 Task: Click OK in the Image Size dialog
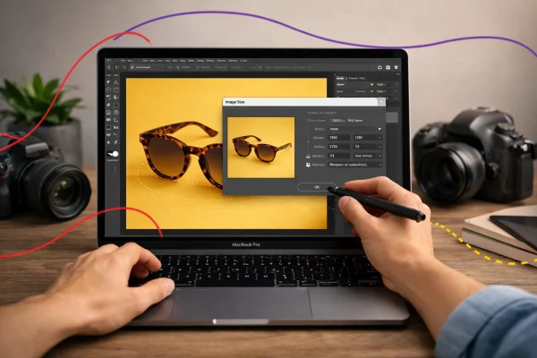(317, 187)
